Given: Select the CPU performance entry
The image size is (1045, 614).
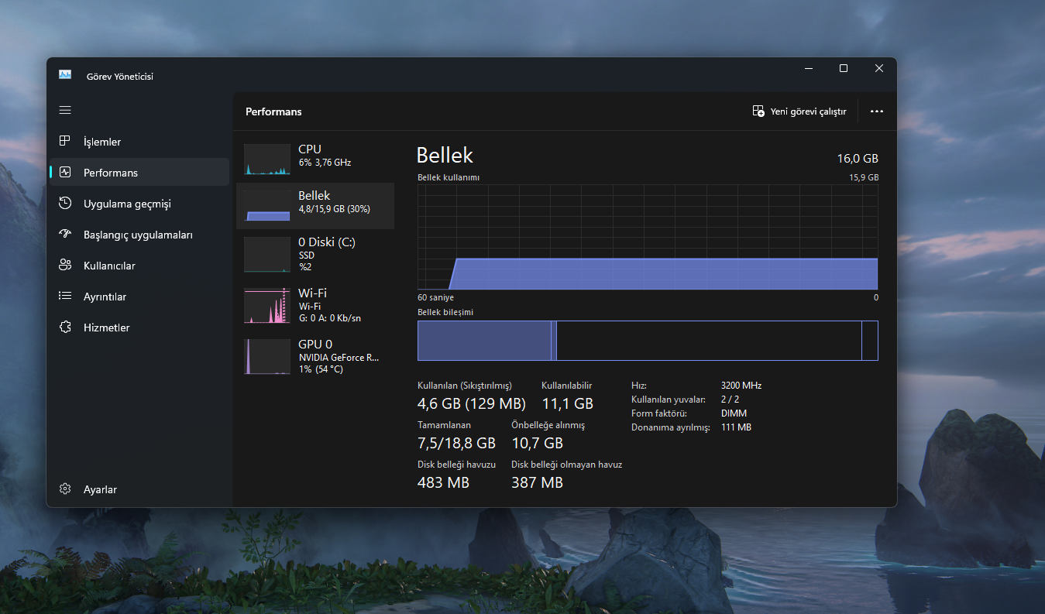Looking at the screenshot, I should click(x=315, y=158).
